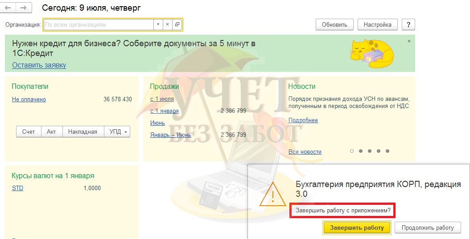Click the 2 386 799 value beside с 1 января
470x239 pixels.
(x=233, y=111)
